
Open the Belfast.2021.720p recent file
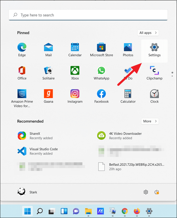(x=131, y=167)
